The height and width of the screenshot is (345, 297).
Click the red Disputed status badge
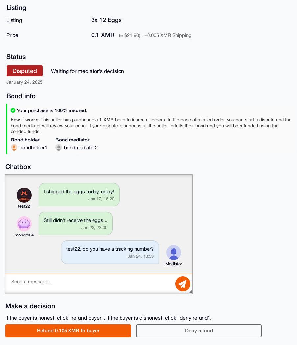[x=25, y=71]
